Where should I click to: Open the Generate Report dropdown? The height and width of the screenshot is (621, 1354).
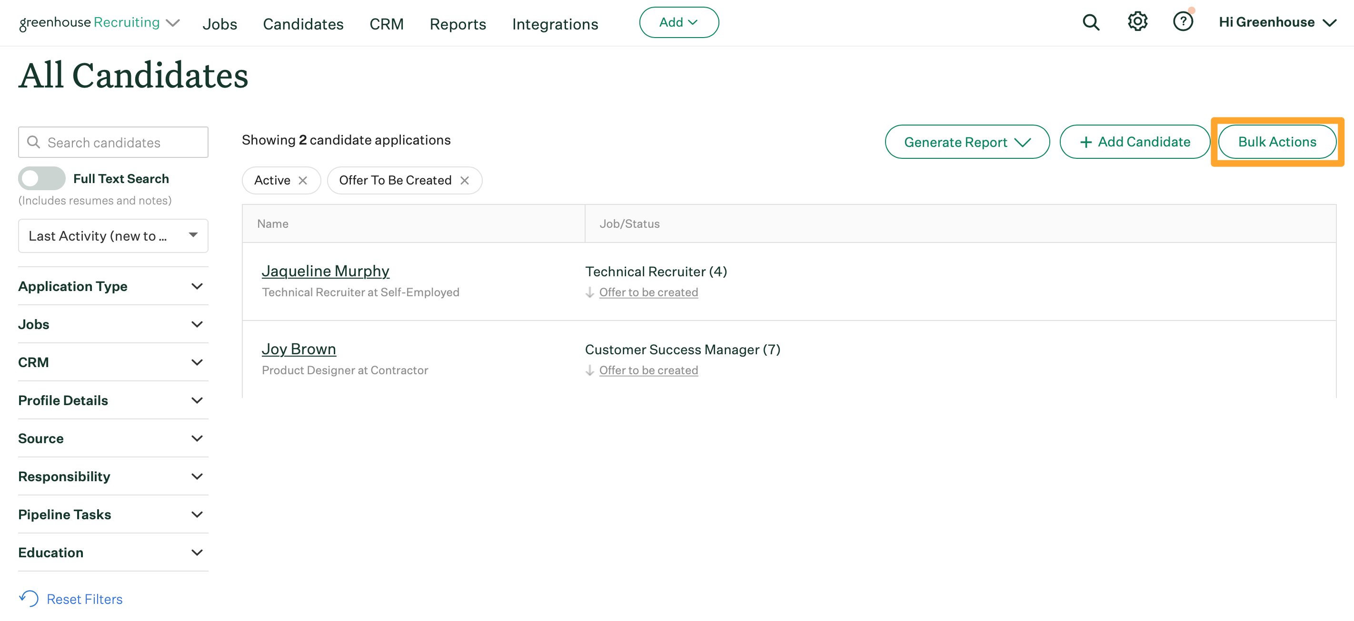pyautogui.click(x=966, y=142)
